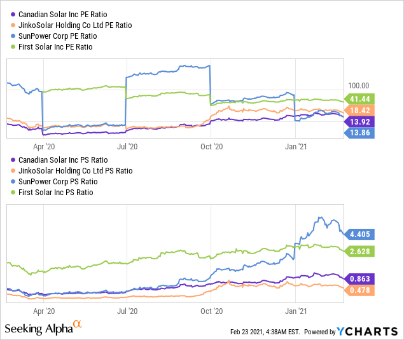The height and width of the screenshot is (340, 404).
Task: Click the YCharts logo
Action: click(x=367, y=332)
